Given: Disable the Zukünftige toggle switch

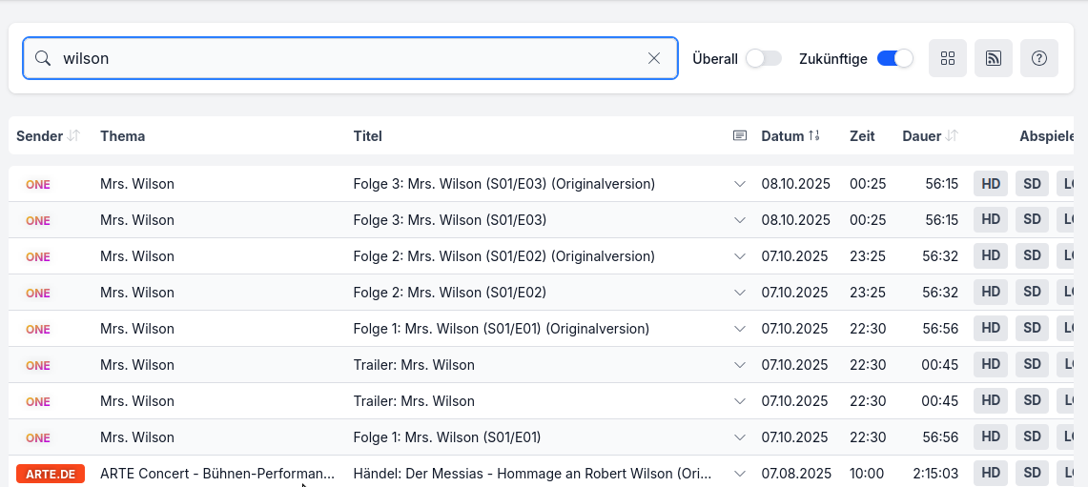Looking at the screenshot, I should (x=894, y=58).
